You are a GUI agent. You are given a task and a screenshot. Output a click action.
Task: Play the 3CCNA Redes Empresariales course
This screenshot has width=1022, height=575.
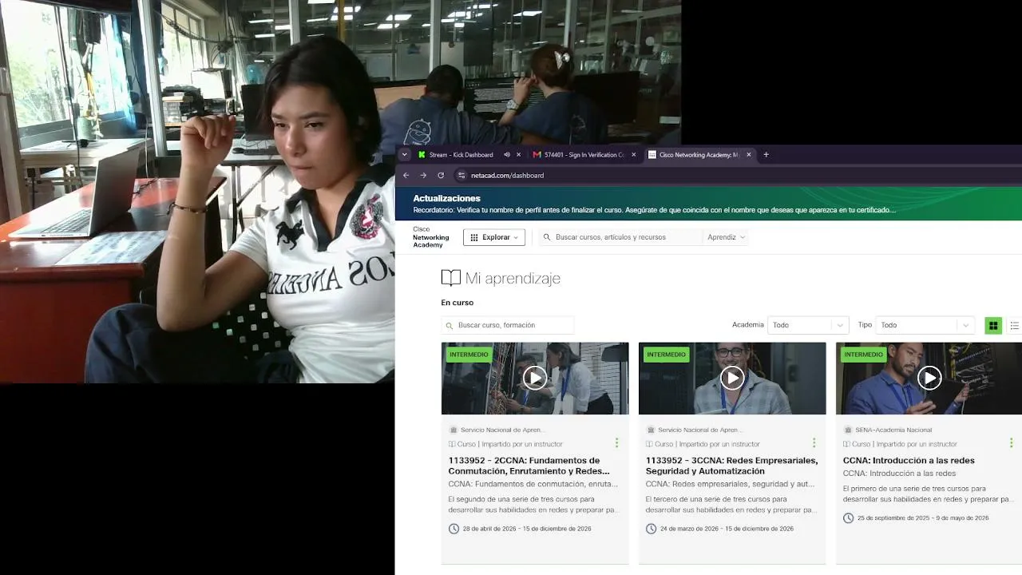pos(732,378)
